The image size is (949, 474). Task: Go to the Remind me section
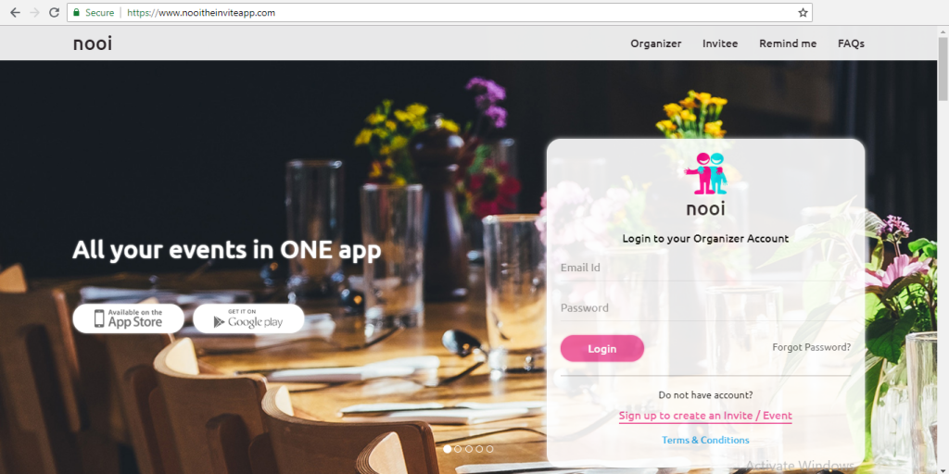click(788, 44)
